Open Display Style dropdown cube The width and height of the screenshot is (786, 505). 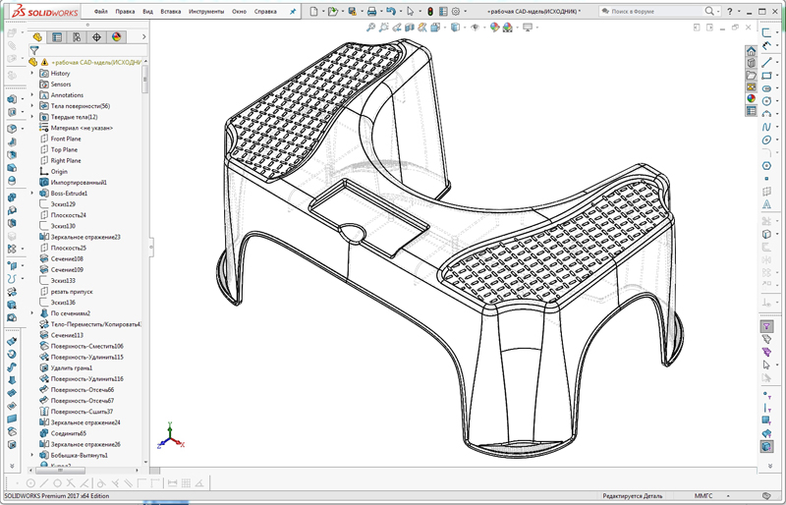coord(455,28)
